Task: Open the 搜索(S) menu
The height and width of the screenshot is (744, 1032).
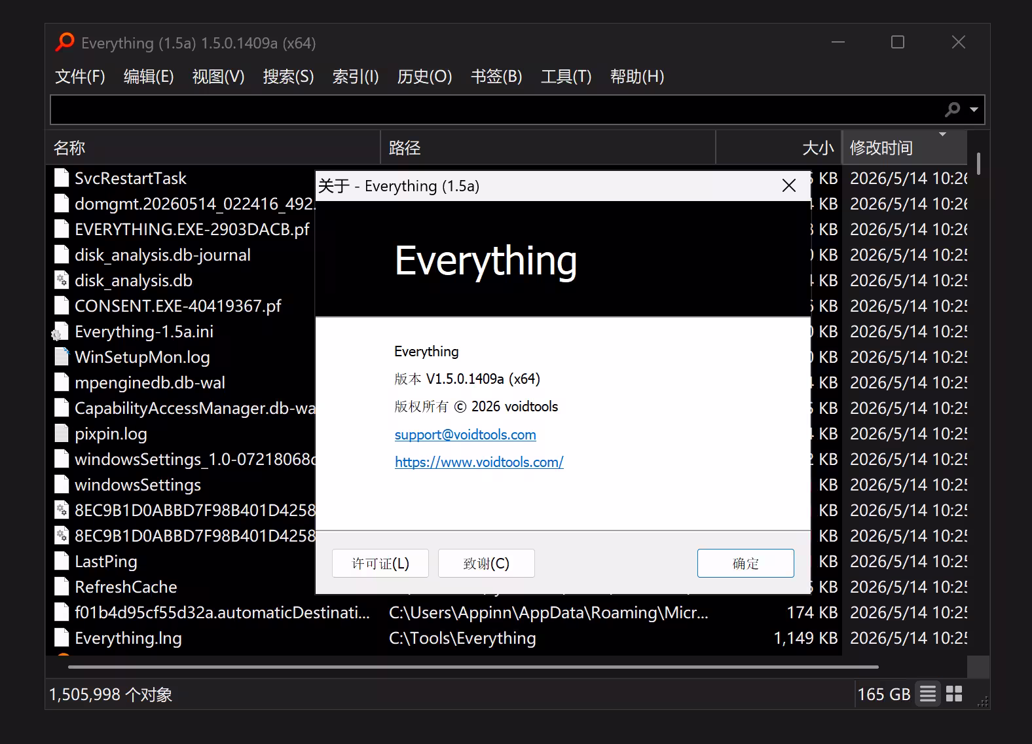Action: point(288,77)
